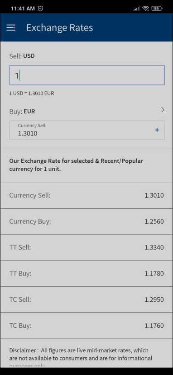
Task: Tap the Buy: EUR label
Action: (x=22, y=111)
